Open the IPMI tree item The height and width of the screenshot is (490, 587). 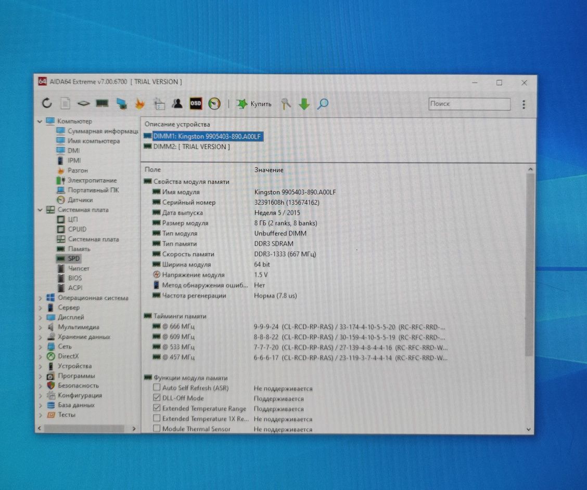pos(69,161)
